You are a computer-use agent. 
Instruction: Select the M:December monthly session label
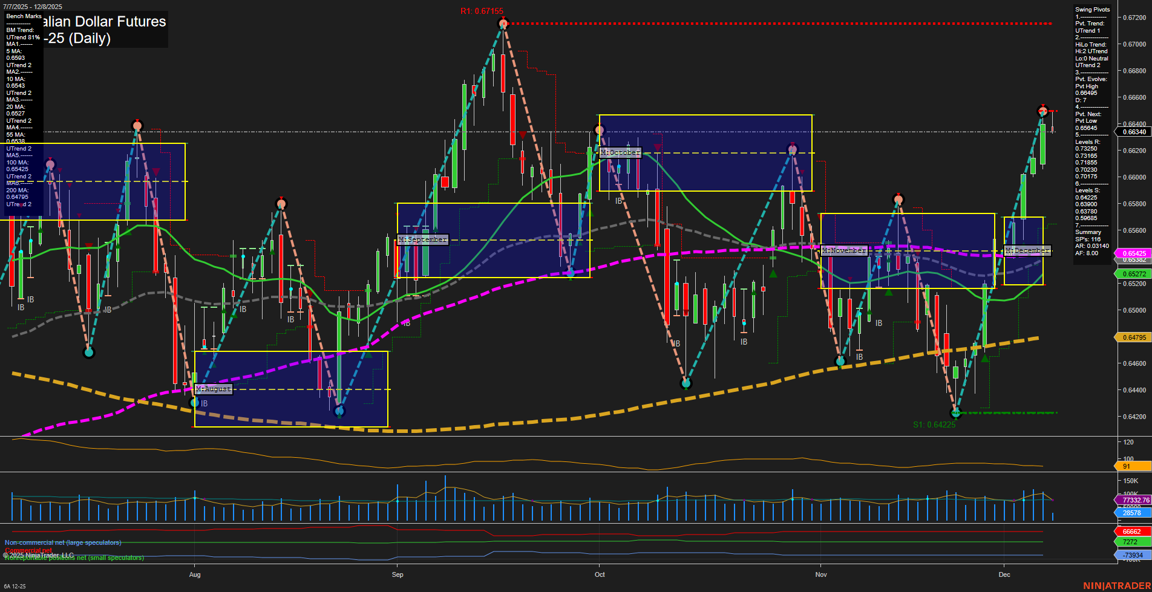(1027, 250)
